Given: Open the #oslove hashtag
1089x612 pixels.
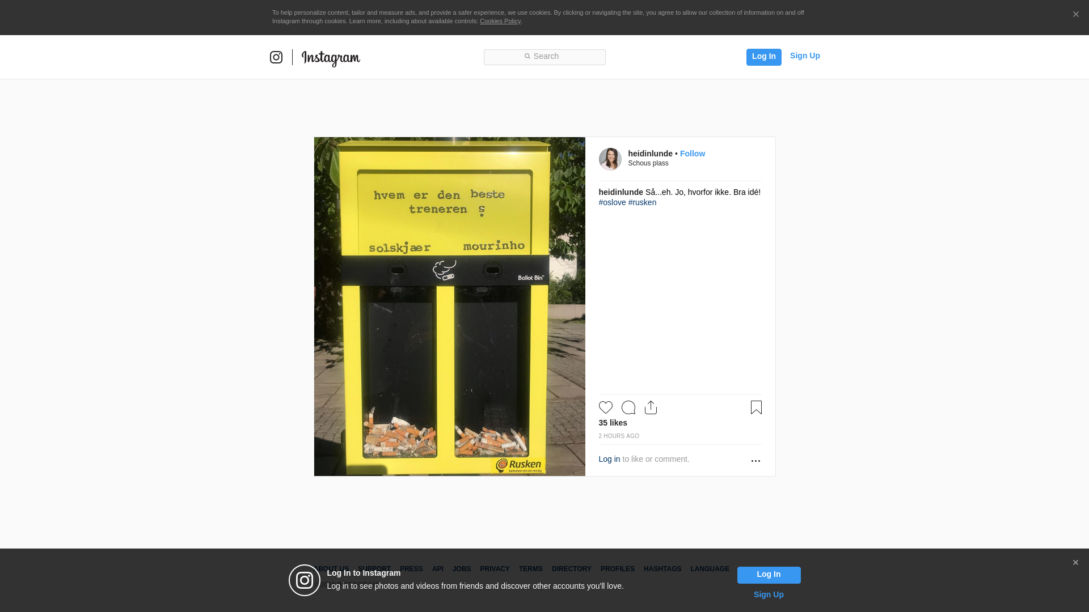Looking at the screenshot, I should (x=612, y=202).
